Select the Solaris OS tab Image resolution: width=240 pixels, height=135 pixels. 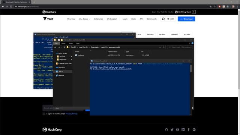pyautogui.click(x=187, y=34)
